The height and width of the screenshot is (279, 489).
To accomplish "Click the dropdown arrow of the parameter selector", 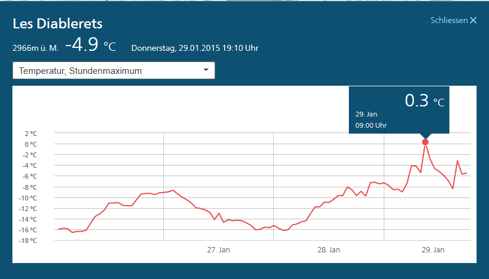I will 206,70.
